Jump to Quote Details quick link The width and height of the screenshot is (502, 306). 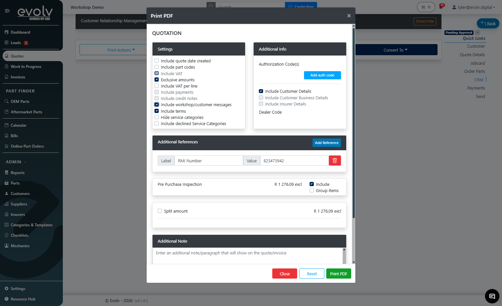pyautogui.click(x=472, y=55)
